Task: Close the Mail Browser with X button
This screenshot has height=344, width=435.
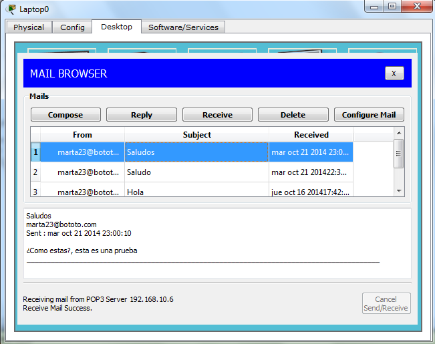Action: click(394, 73)
